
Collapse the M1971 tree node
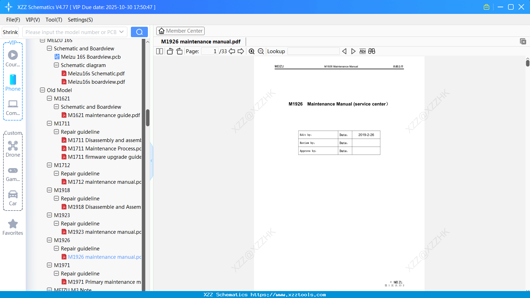(x=49, y=265)
